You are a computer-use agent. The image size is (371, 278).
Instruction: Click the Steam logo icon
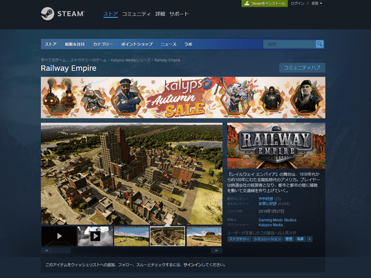point(48,14)
